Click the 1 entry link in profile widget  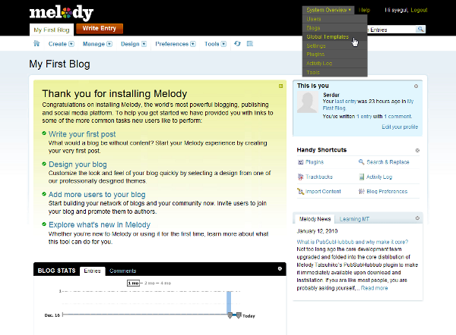point(364,116)
